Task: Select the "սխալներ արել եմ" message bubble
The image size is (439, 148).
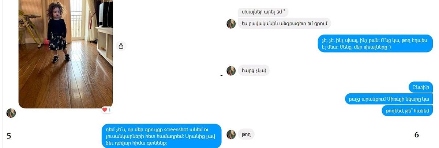Action: pos(263,12)
